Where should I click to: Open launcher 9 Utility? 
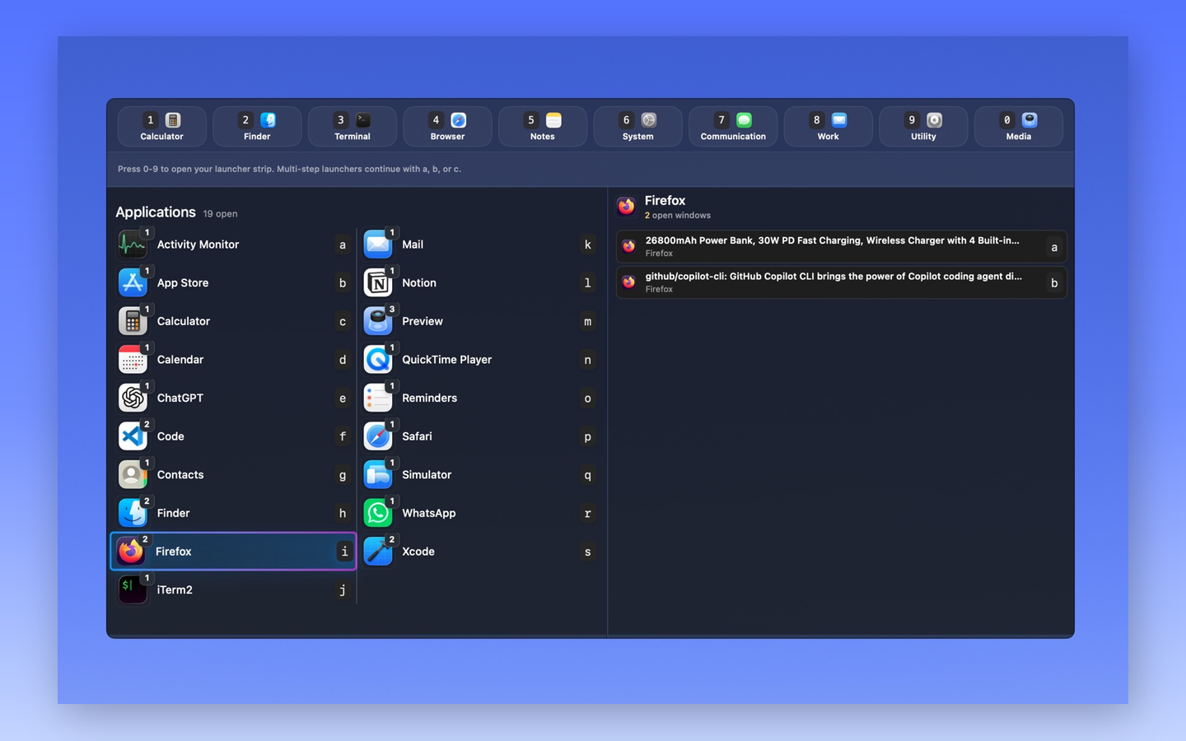tap(923, 127)
